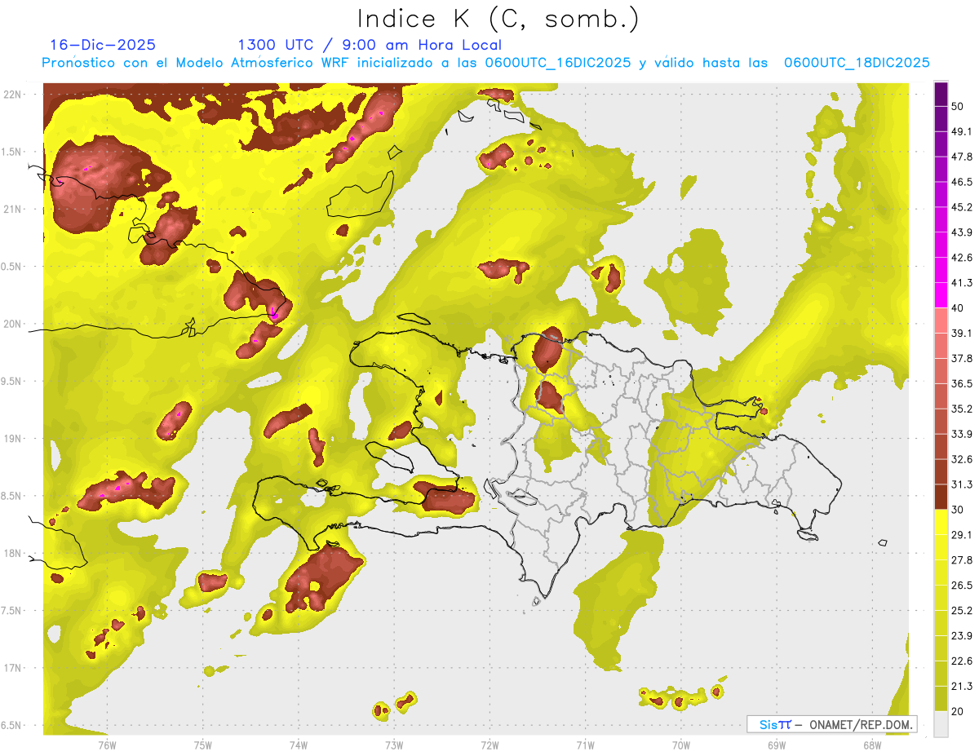
Task: Click the legend value 33.9
Action: (962, 434)
